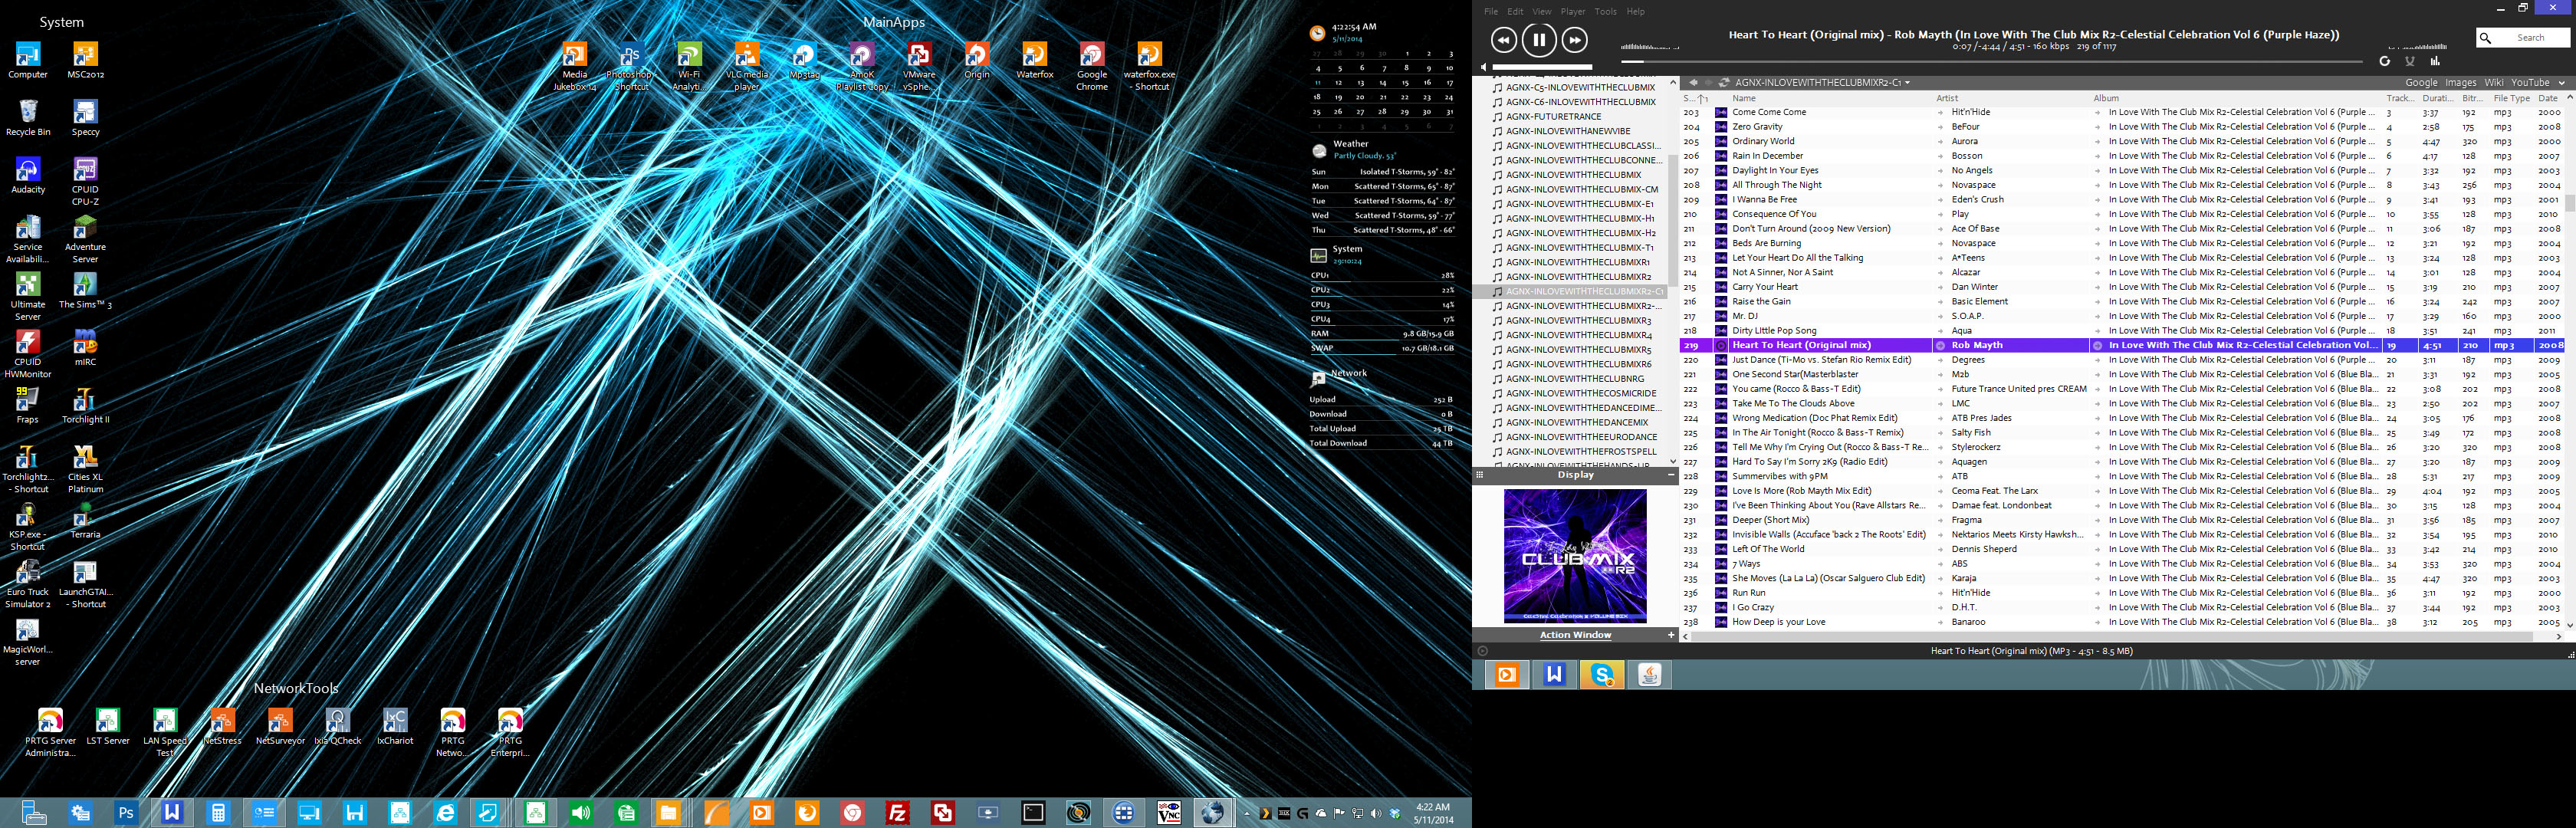
Task: Open the Player menu
Action: pos(1573,12)
